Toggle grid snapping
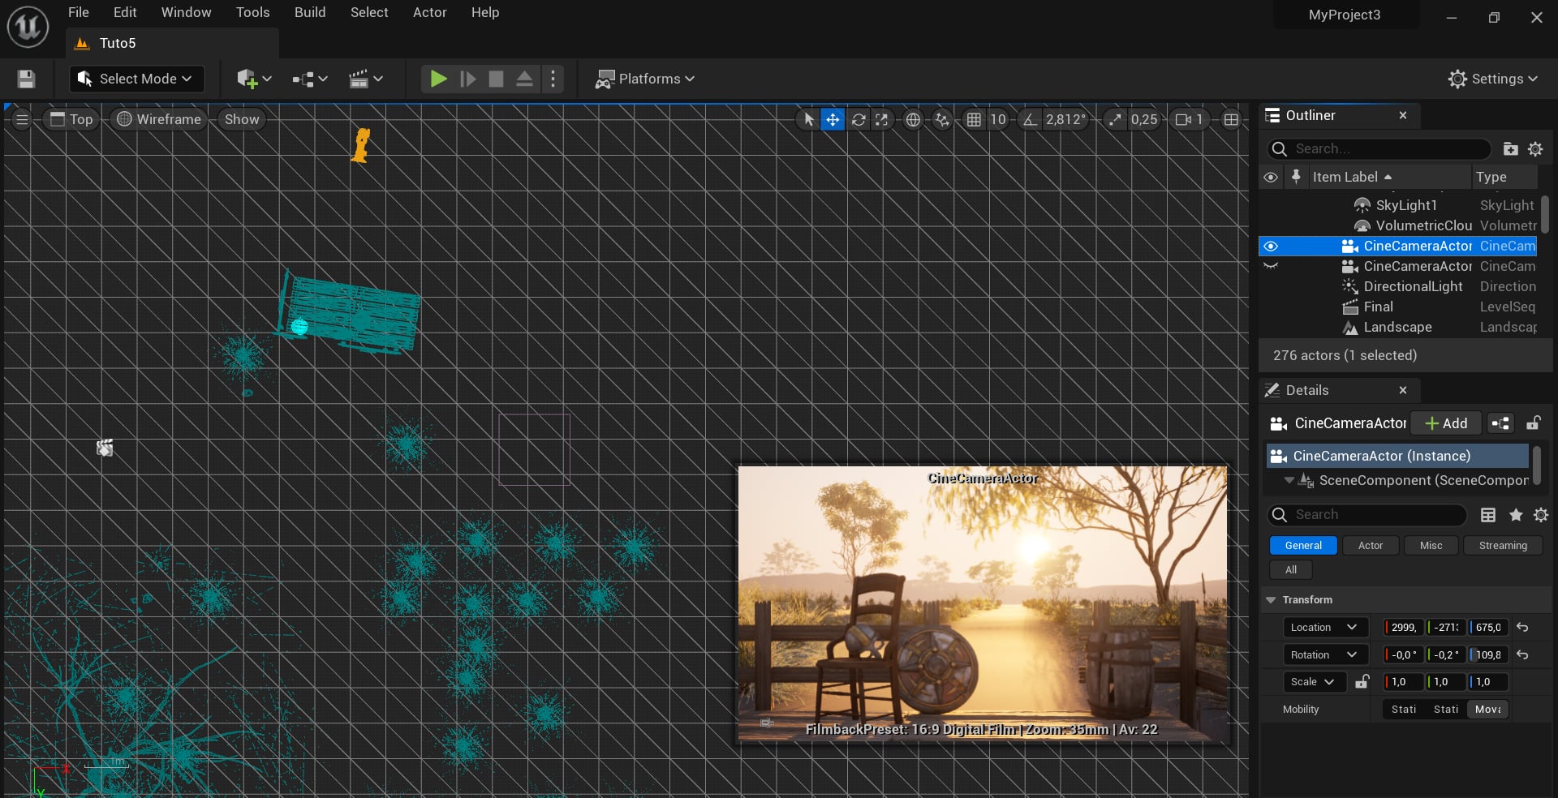The image size is (1558, 798). 974,119
